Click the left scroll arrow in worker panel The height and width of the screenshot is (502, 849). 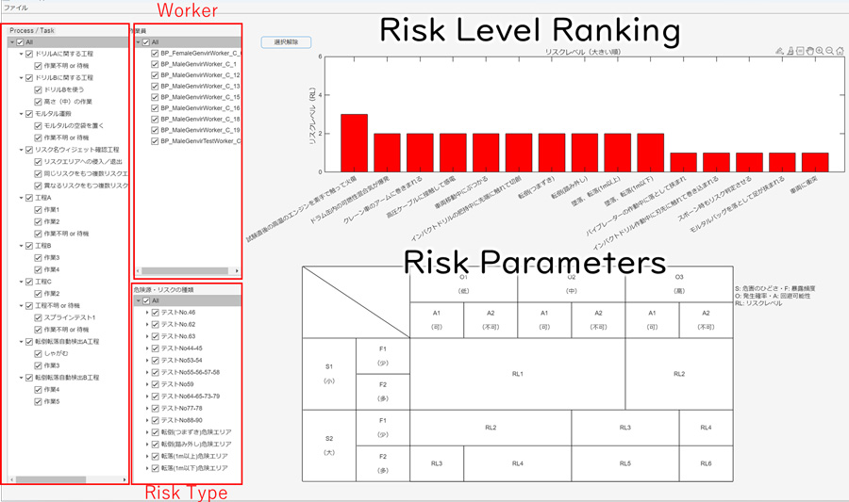[138, 270]
